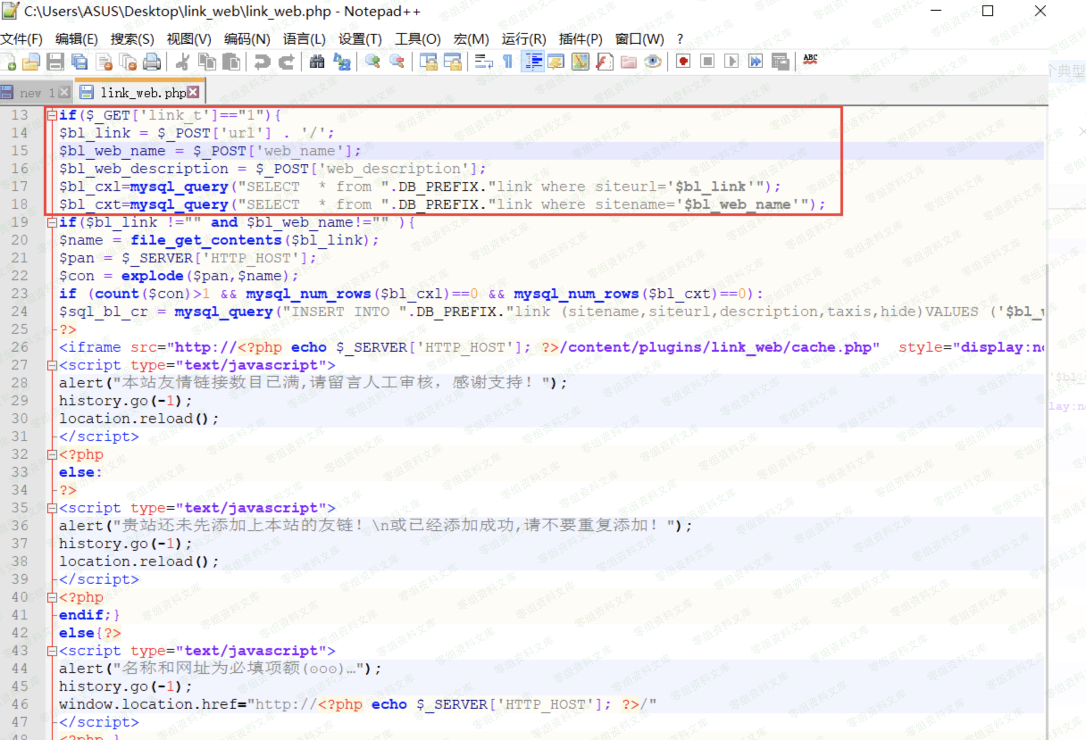Click the Undo toolbar icon

point(262,62)
